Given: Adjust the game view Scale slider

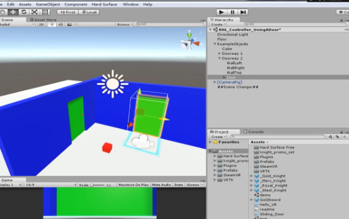Looking at the screenshot, I should pos(97,185).
